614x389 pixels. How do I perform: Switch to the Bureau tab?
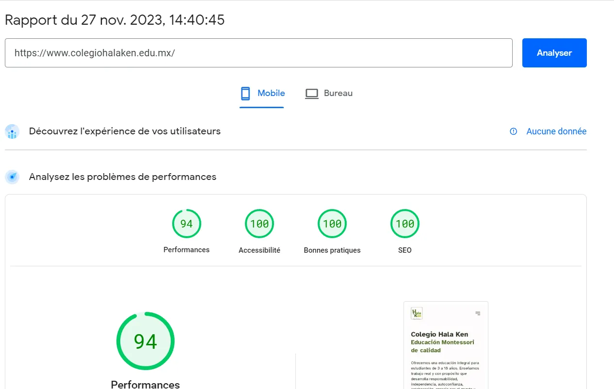[329, 93]
